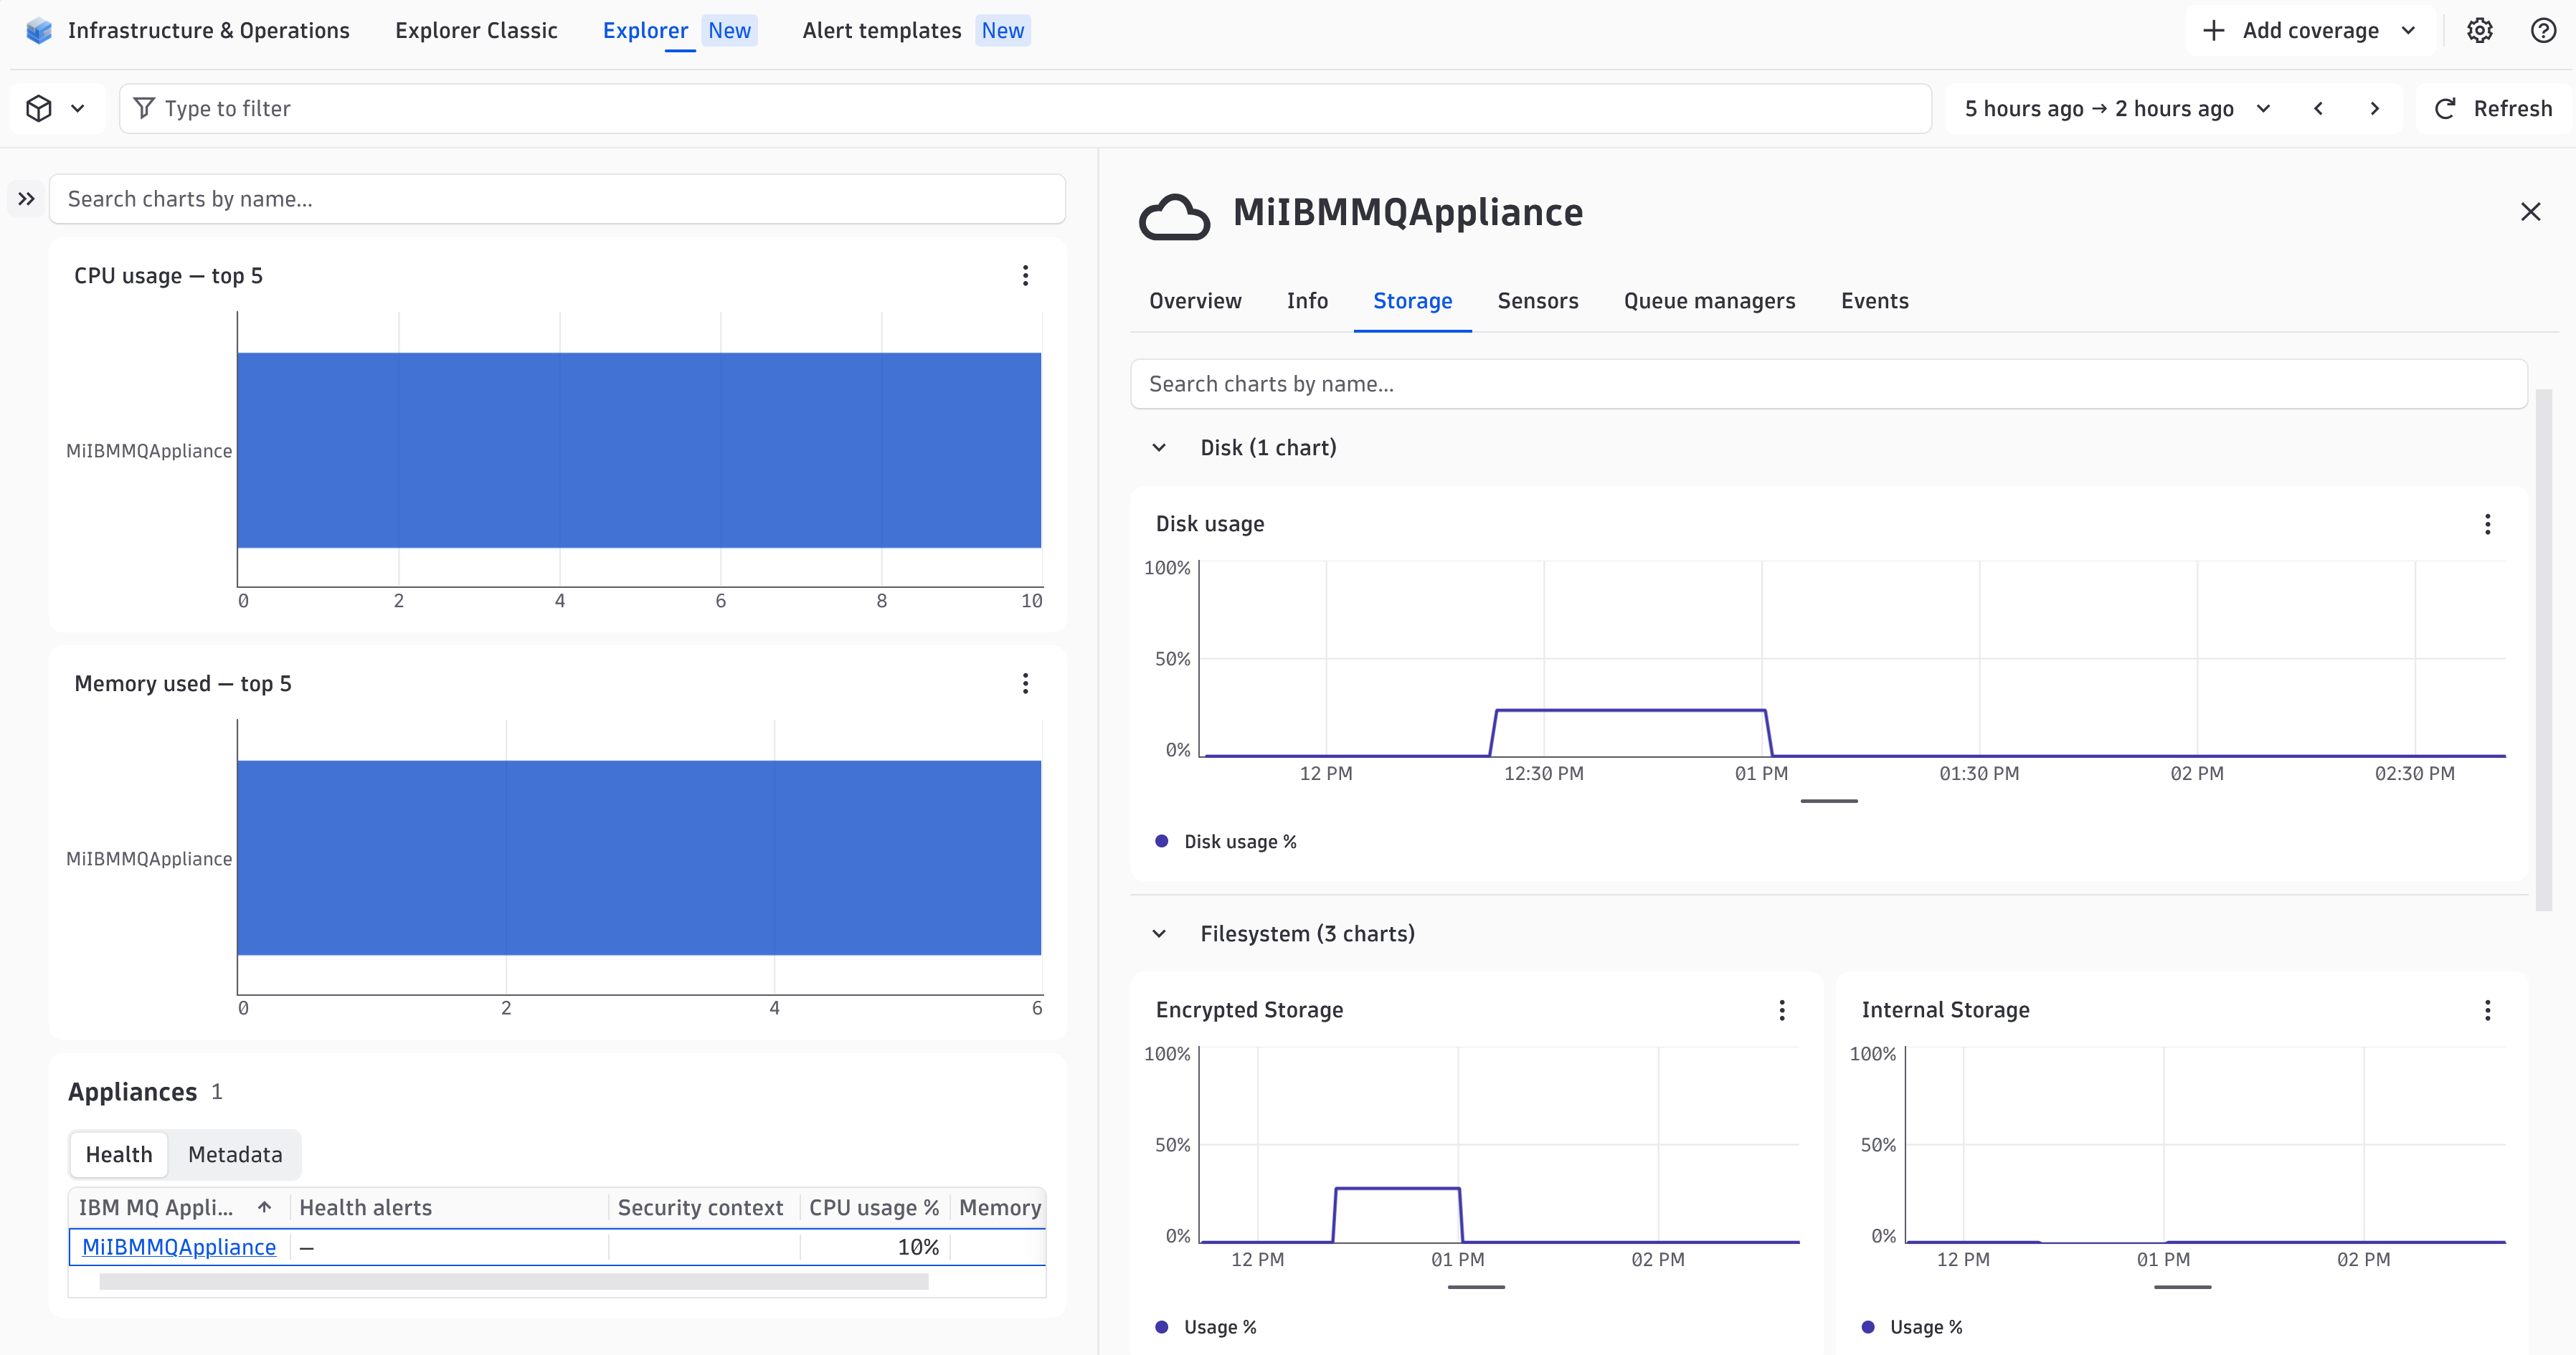
Task: Toggle Encrypted Storage Usage % legend item
Action: pos(1205,1327)
